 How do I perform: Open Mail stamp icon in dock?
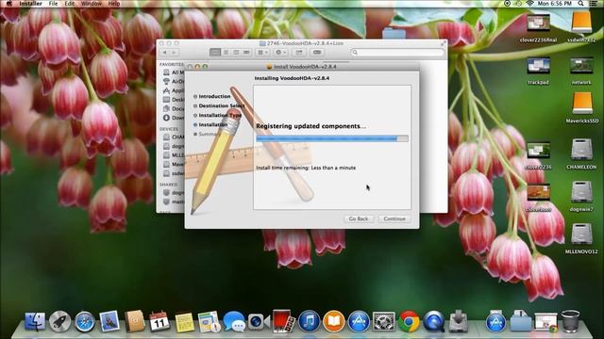coord(109,321)
